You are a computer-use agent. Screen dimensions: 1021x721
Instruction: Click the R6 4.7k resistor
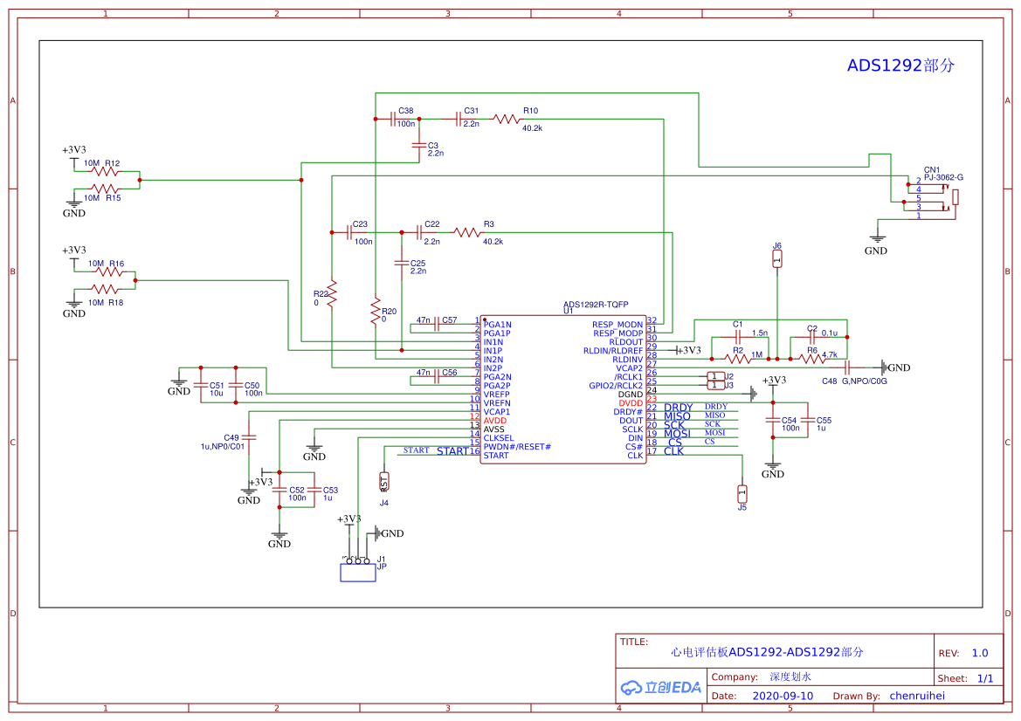(812, 359)
